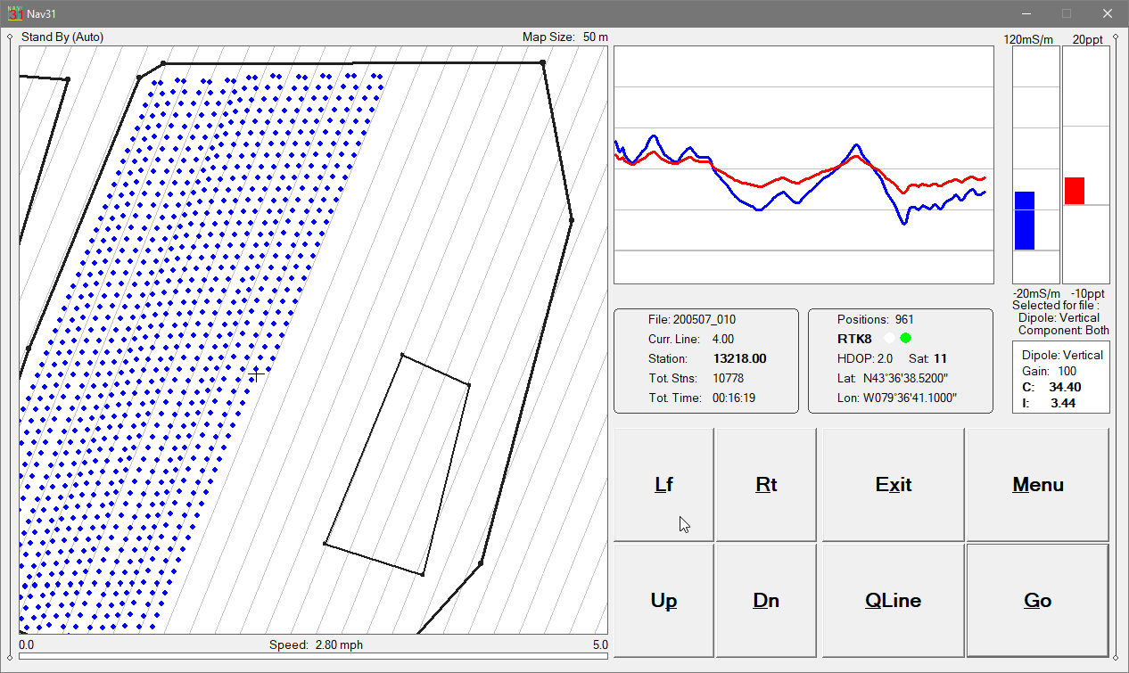Click the green RTK status indicator dot
Viewport: 1129px width, 673px height.
coord(906,338)
